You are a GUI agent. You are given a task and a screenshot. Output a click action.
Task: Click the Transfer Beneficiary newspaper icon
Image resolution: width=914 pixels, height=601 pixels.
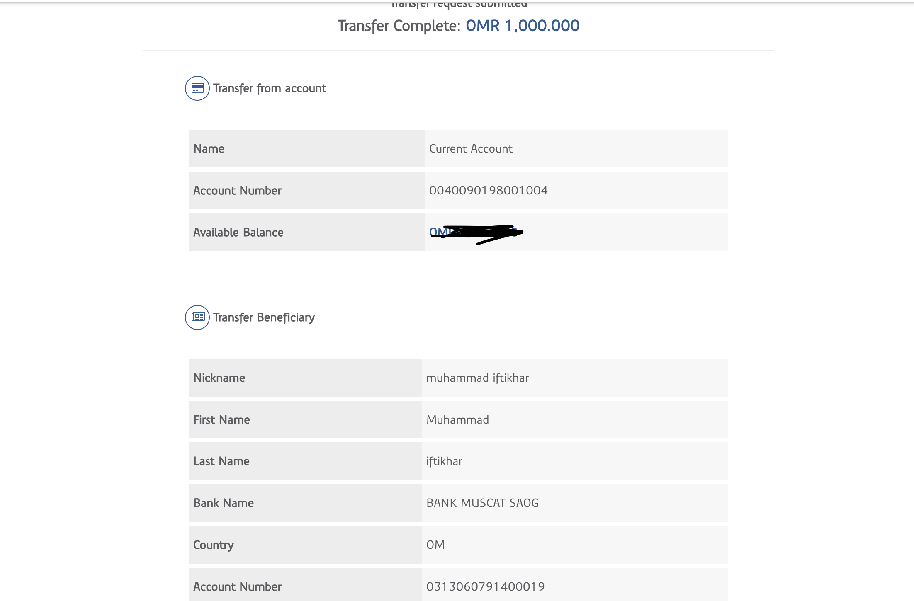(x=197, y=317)
